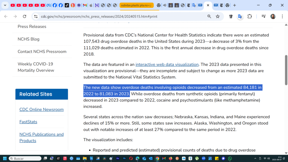Open Chrome's three-dot menu

[x=282, y=16]
